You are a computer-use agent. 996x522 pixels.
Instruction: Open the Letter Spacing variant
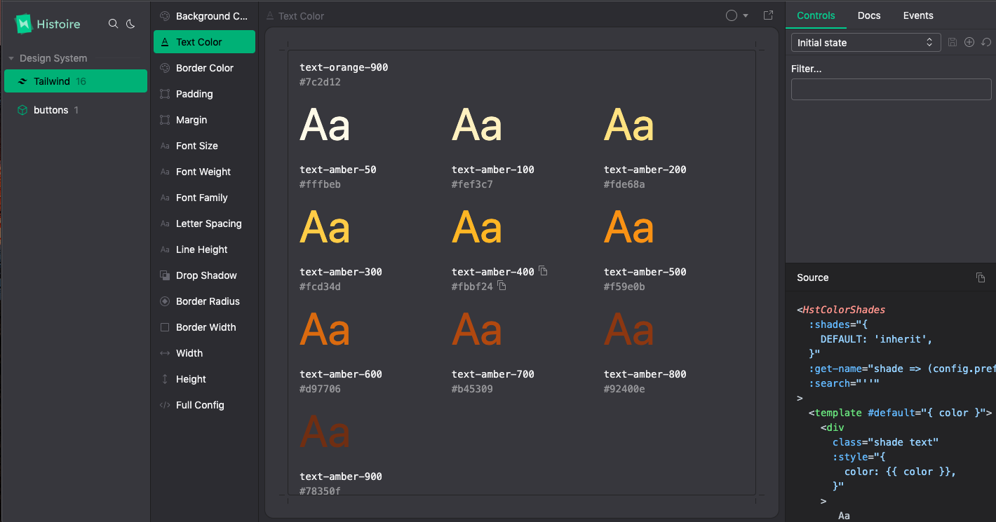[x=204, y=224]
